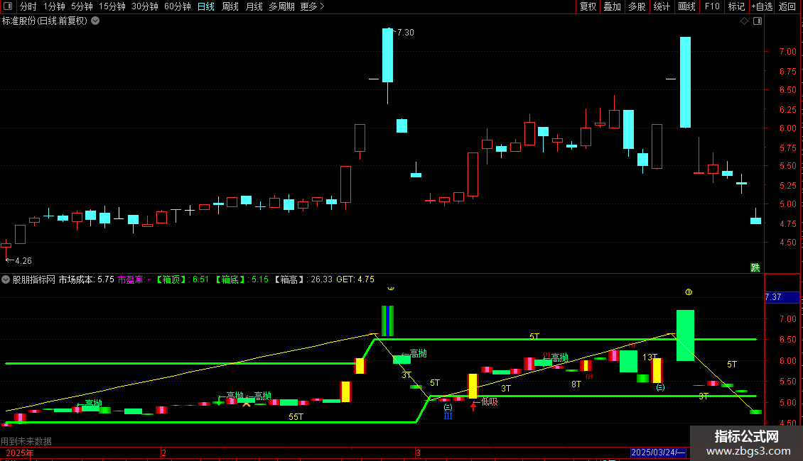The image size is (803, 461).
Task: Click the 标记 mark button
Action: [736, 6]
